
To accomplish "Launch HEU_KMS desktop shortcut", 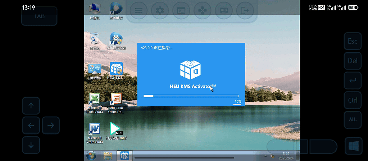I will (x=116, y=71).
